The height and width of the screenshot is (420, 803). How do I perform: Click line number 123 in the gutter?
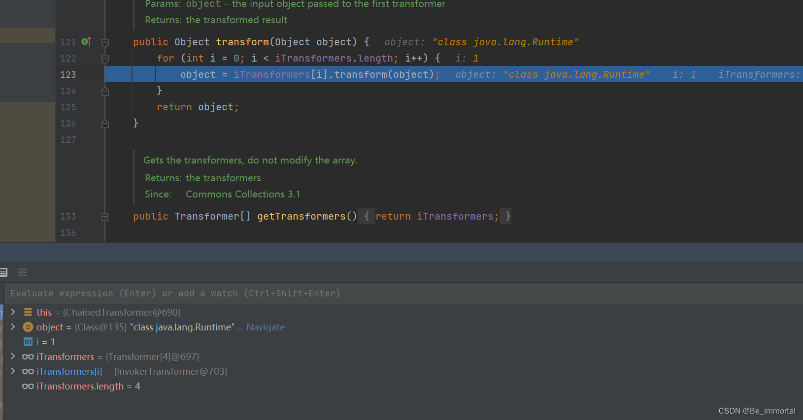[x=68, y=75]
